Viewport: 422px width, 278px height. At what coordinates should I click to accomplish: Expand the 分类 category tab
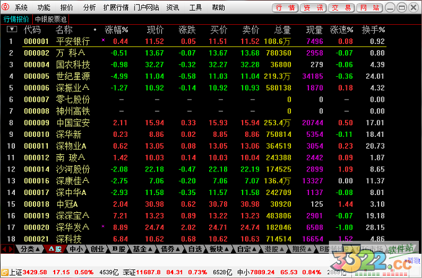tap(30, 250)
